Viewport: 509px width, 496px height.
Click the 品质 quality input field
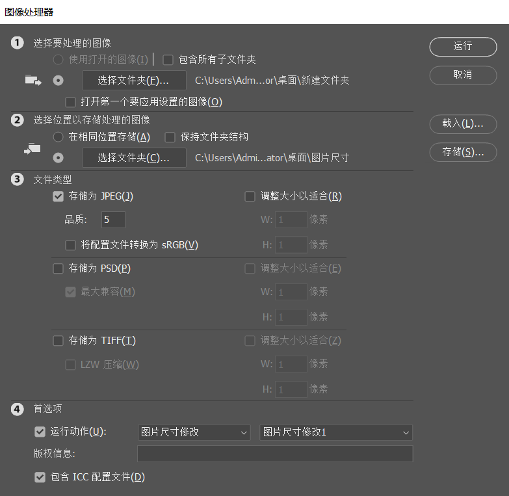pos(113,220)
